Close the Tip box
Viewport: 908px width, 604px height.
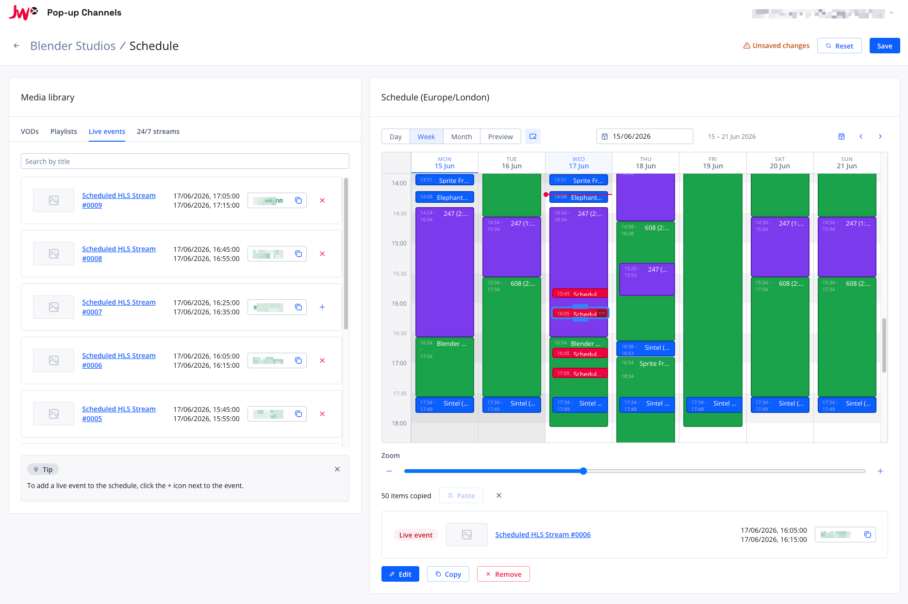337,469
